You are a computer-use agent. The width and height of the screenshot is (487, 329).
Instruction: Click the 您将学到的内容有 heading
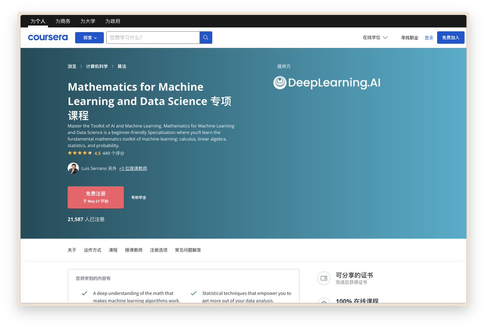(93, 279)
